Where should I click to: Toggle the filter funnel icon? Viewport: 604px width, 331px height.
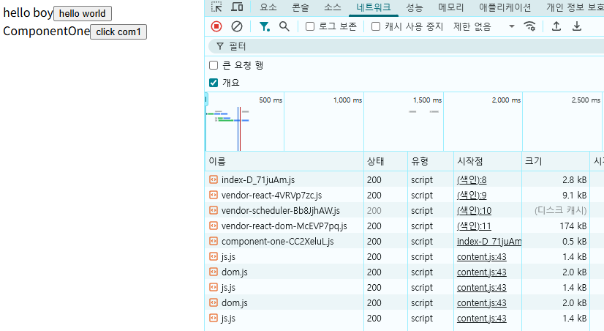tap(264, 26)
